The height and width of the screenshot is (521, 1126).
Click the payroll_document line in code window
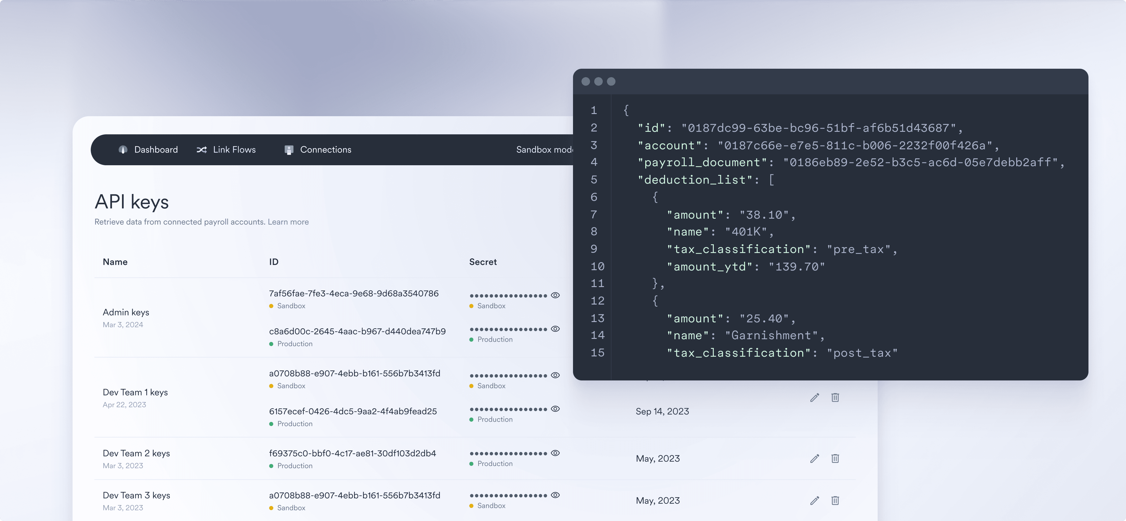851,162
